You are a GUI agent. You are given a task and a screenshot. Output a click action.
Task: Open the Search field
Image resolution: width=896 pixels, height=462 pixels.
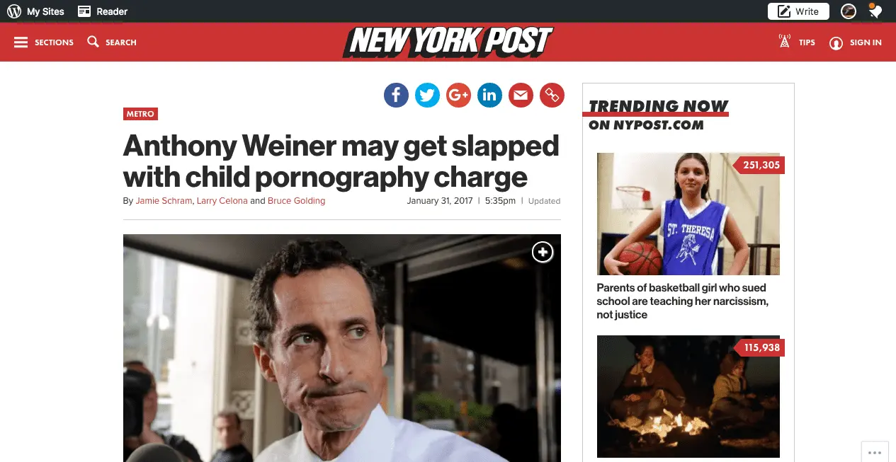pyautogui.click(x=112, y=42)
